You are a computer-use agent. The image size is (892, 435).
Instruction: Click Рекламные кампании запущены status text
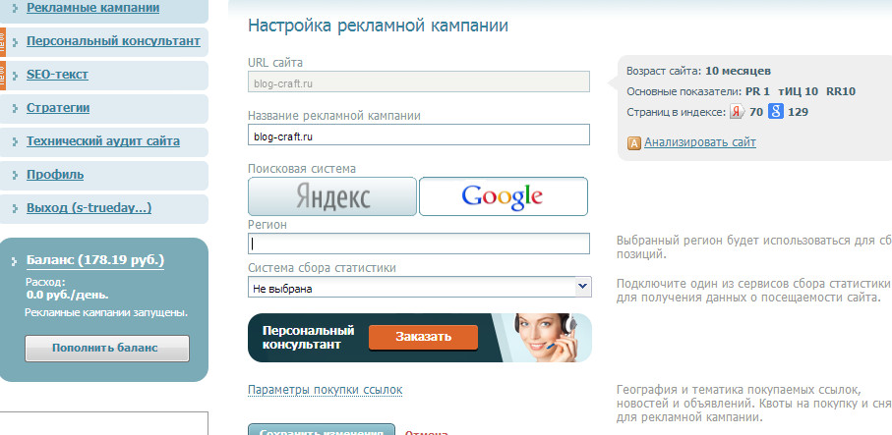click(106, 312)
